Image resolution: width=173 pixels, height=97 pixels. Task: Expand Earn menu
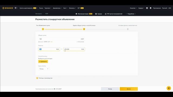click(65, 8)
